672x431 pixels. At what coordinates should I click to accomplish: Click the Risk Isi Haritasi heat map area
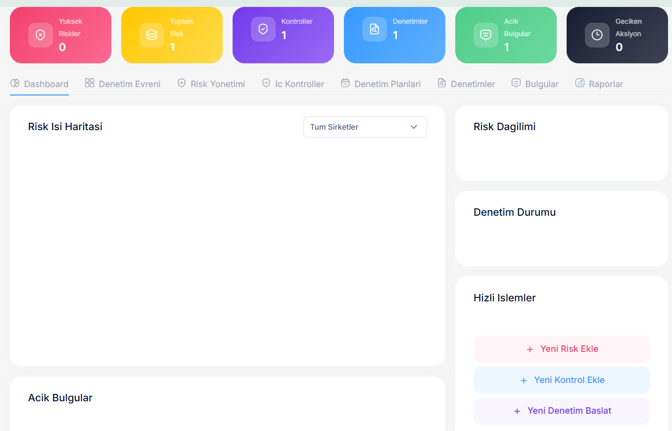point(227,247)
